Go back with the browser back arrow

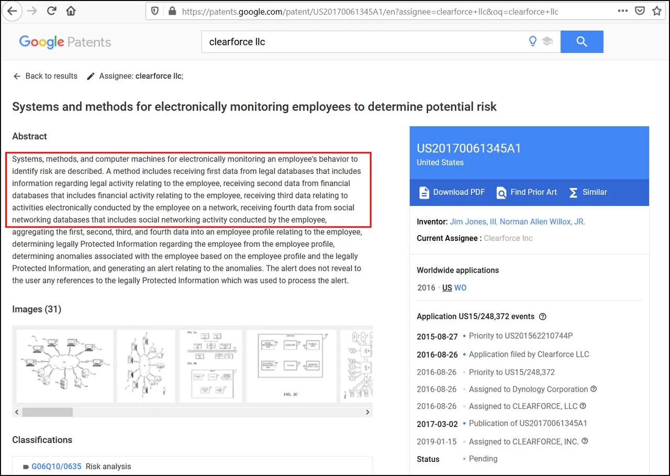pos(12,11)
